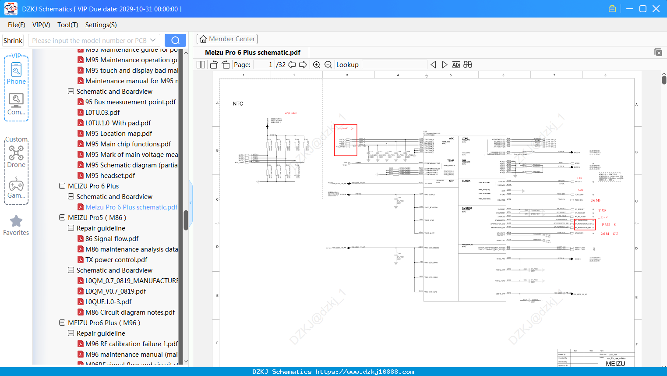
Task: Open the model number dropdown arrow
Action: [153, 40]
